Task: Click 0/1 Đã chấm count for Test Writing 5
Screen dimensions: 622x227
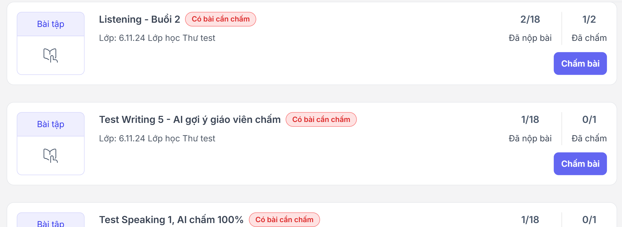Action: pos(589,120)
